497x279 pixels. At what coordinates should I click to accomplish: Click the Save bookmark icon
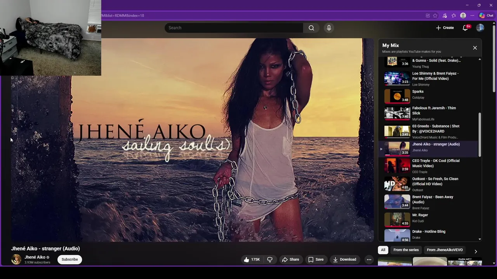[x=311, y=260]
